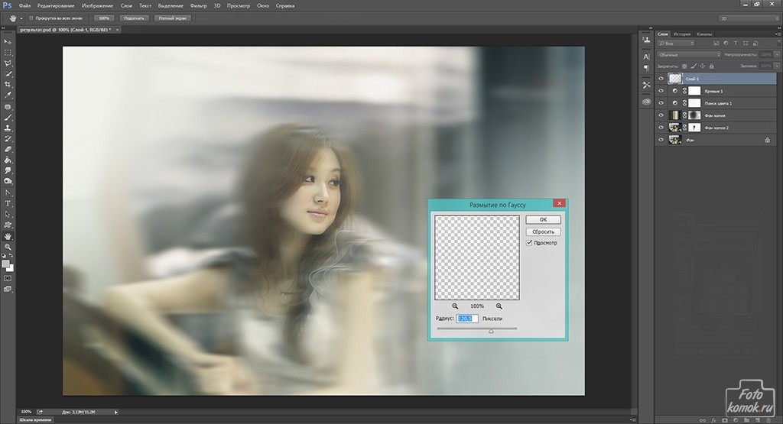Select the History Brush tool
The width and height of the screenshot is (783, 424).
(x=8, y=139)
